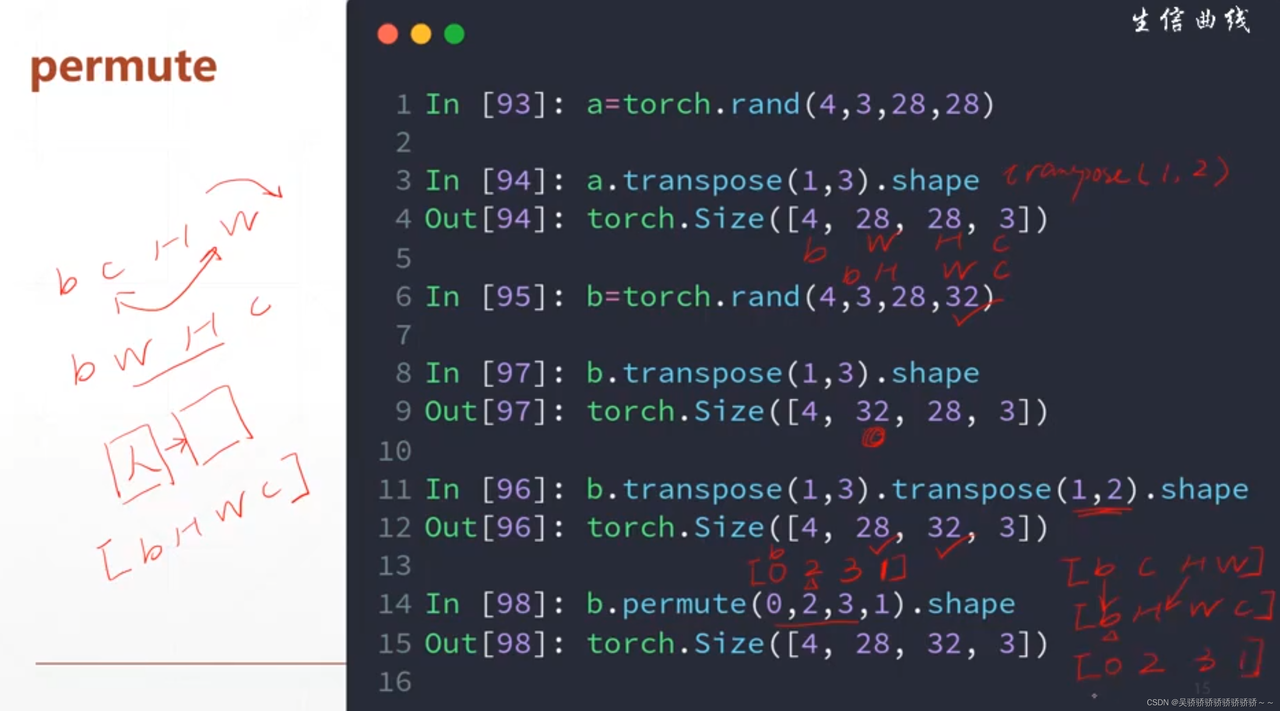Click the 'In [97]:' prompt

point(496,373)
